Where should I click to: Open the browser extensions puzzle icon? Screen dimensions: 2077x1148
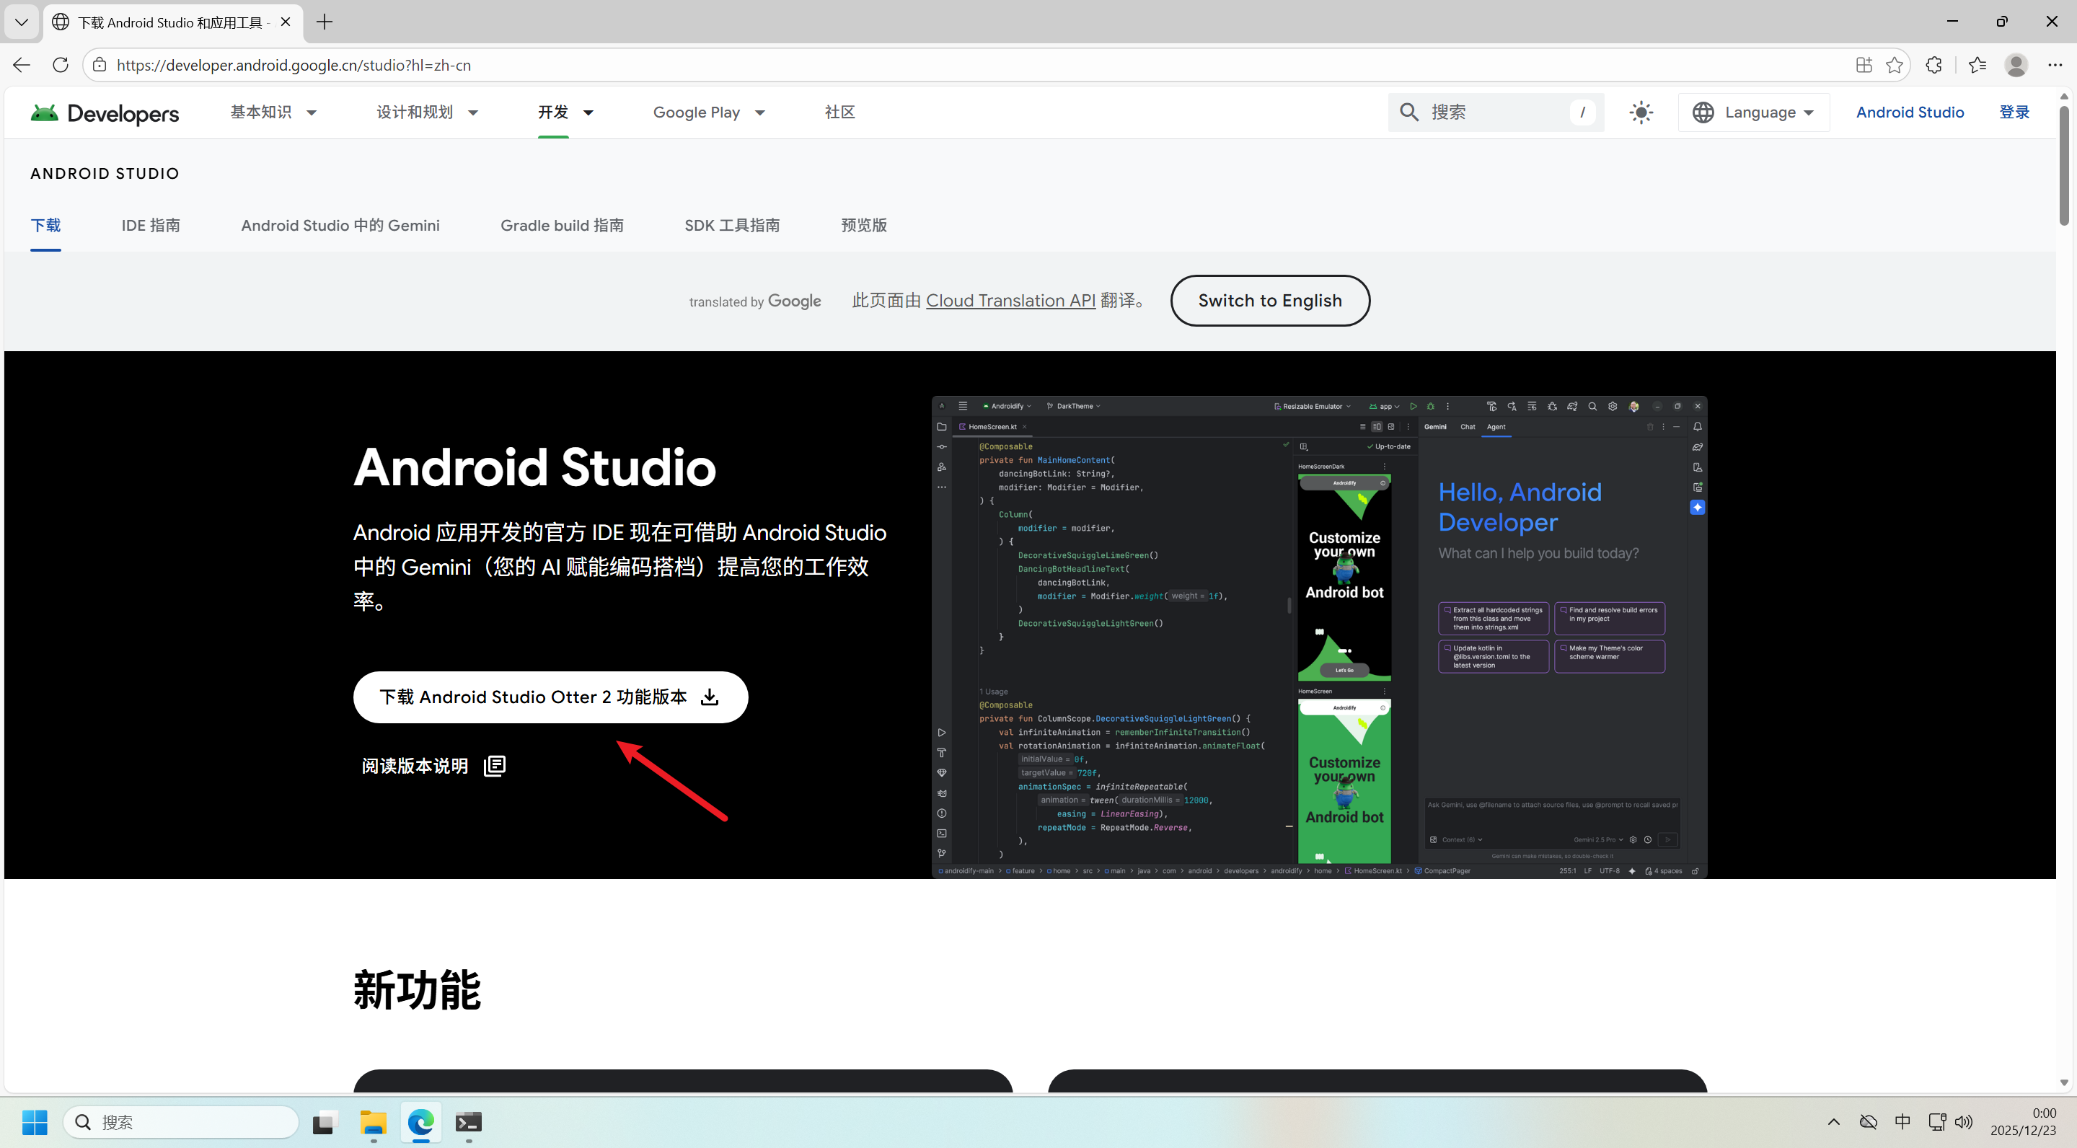(x=1933, y=64)
